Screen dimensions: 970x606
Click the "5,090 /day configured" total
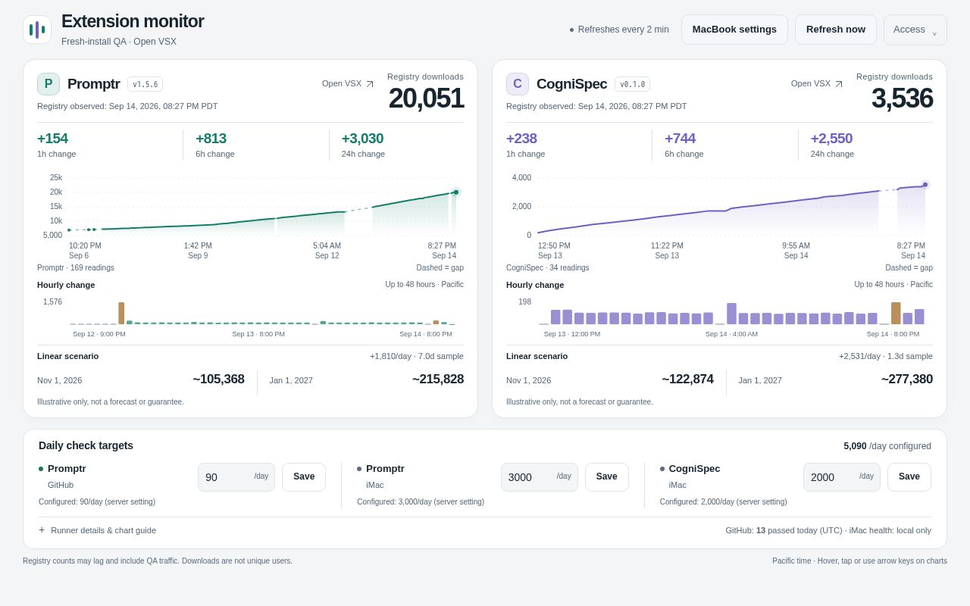click(887, 446)
